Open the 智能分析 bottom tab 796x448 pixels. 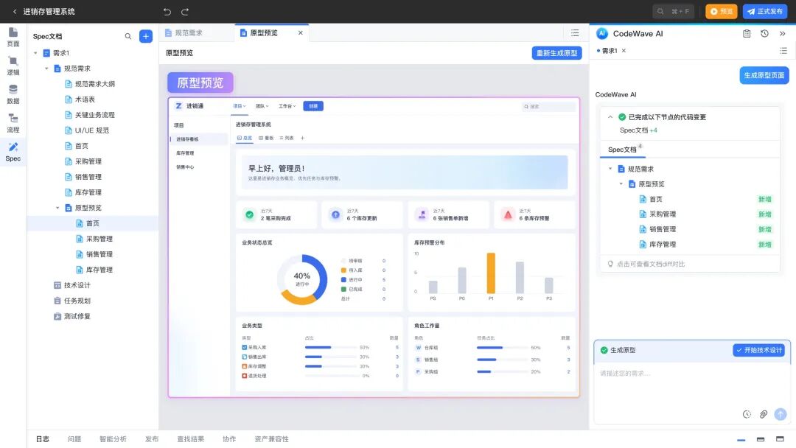[113, 439]
